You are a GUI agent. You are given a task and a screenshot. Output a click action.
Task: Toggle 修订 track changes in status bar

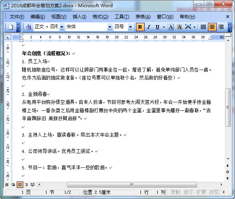(188, 192)
